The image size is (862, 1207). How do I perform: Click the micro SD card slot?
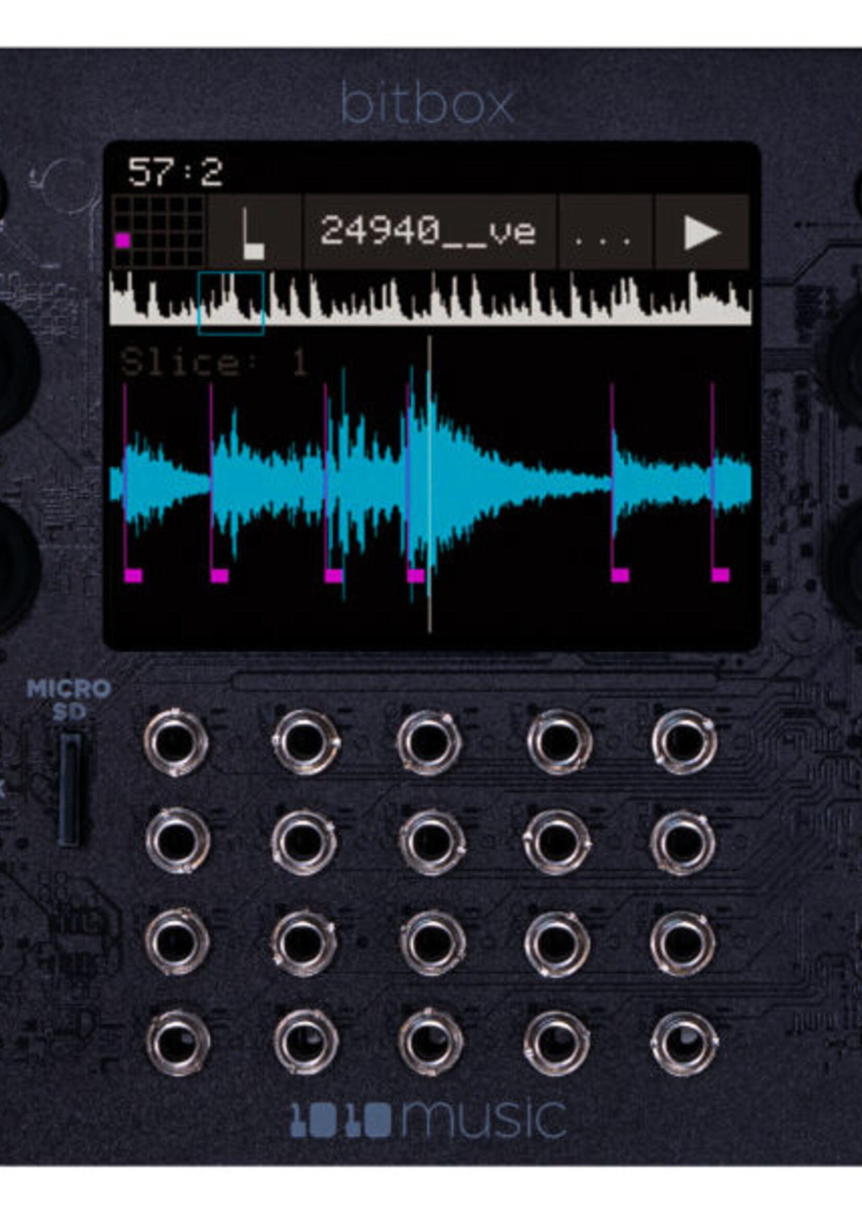coord(69,790)
